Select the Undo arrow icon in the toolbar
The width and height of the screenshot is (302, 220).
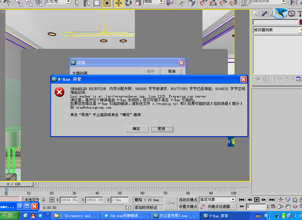(7, 3)
